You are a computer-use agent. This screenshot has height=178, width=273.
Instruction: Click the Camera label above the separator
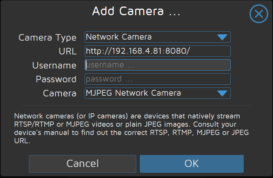60,93
